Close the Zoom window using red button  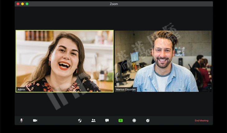[18, 4]
